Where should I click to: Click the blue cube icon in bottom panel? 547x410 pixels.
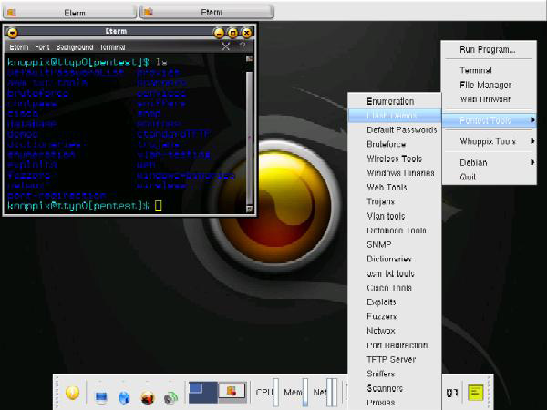point(124,396)
